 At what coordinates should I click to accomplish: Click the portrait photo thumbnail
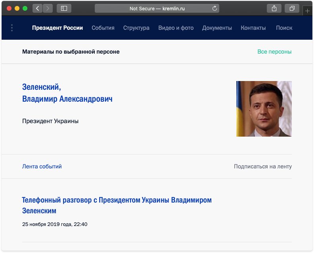264,109
